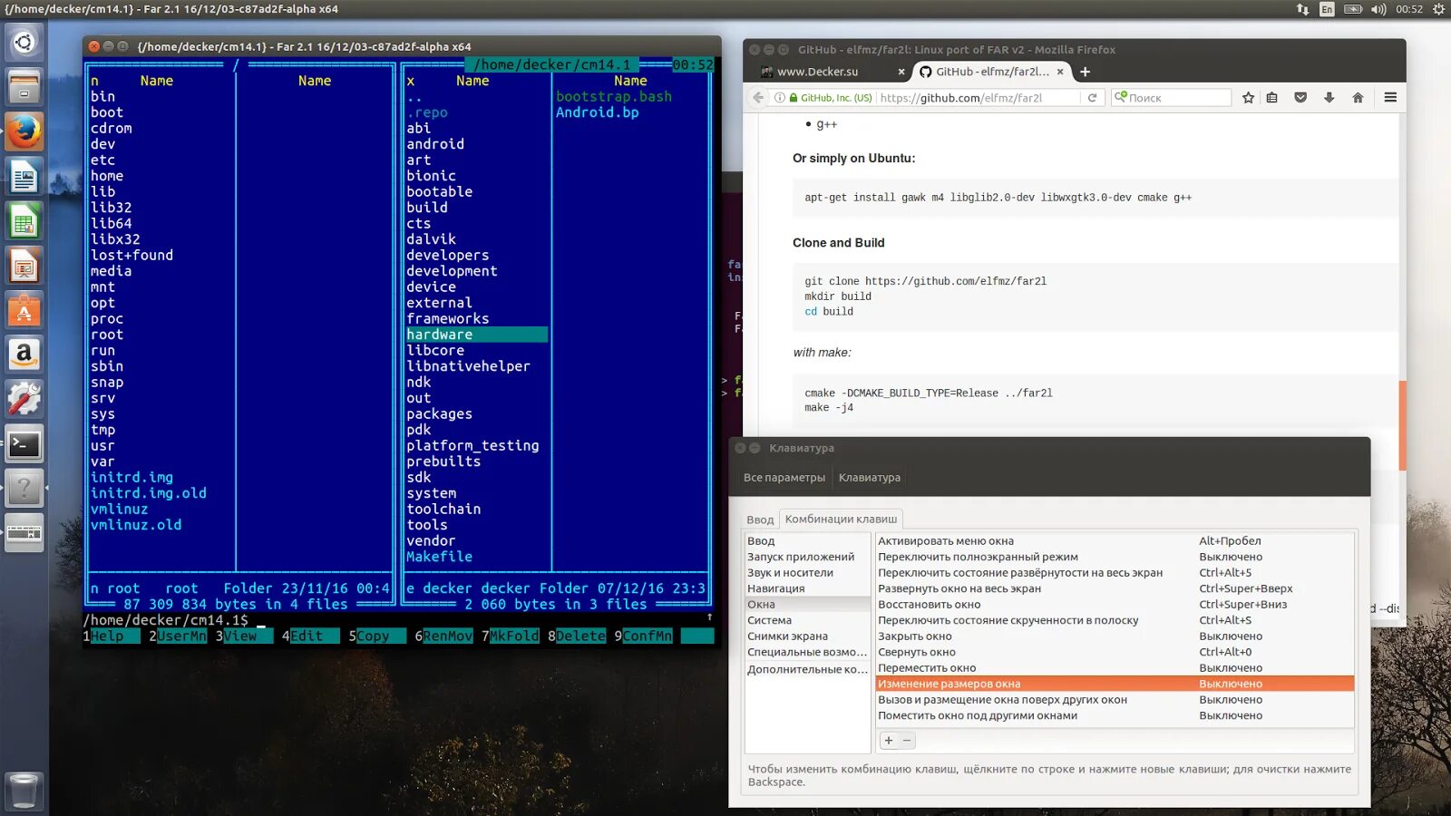Go back a page in Firefox

tap(758, 98)
